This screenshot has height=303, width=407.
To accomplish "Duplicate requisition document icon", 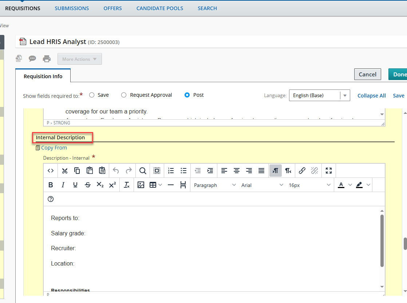I will 19,59.
